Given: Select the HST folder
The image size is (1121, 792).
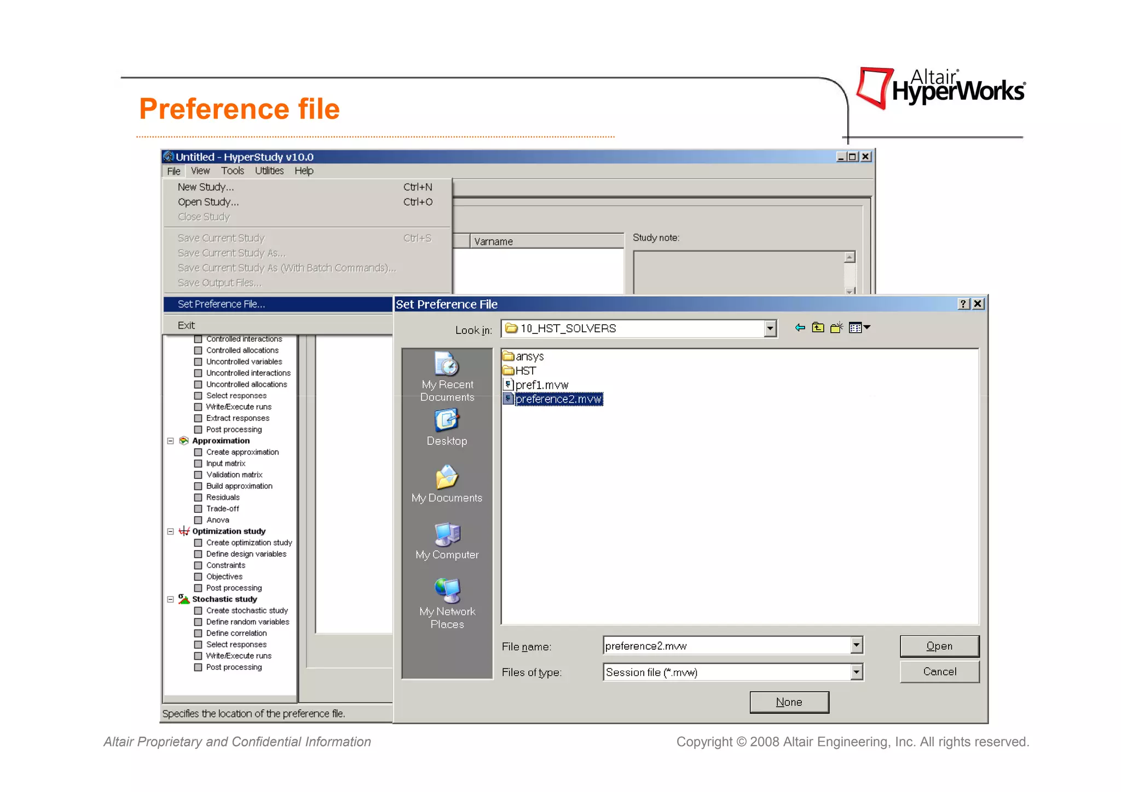Looking at the screenshot, I should click(519, 371).
